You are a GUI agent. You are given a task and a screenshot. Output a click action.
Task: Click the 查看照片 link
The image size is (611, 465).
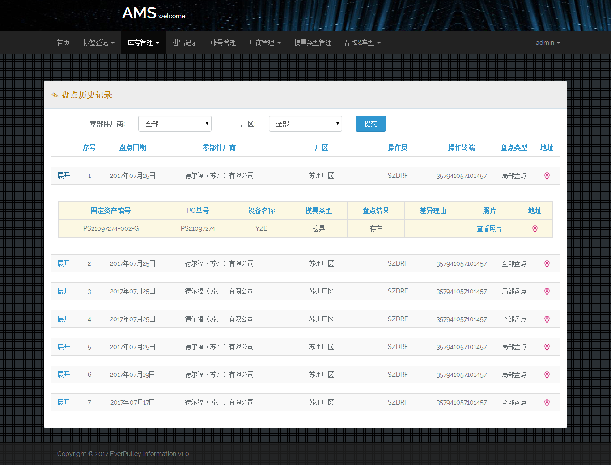(489, 228)
